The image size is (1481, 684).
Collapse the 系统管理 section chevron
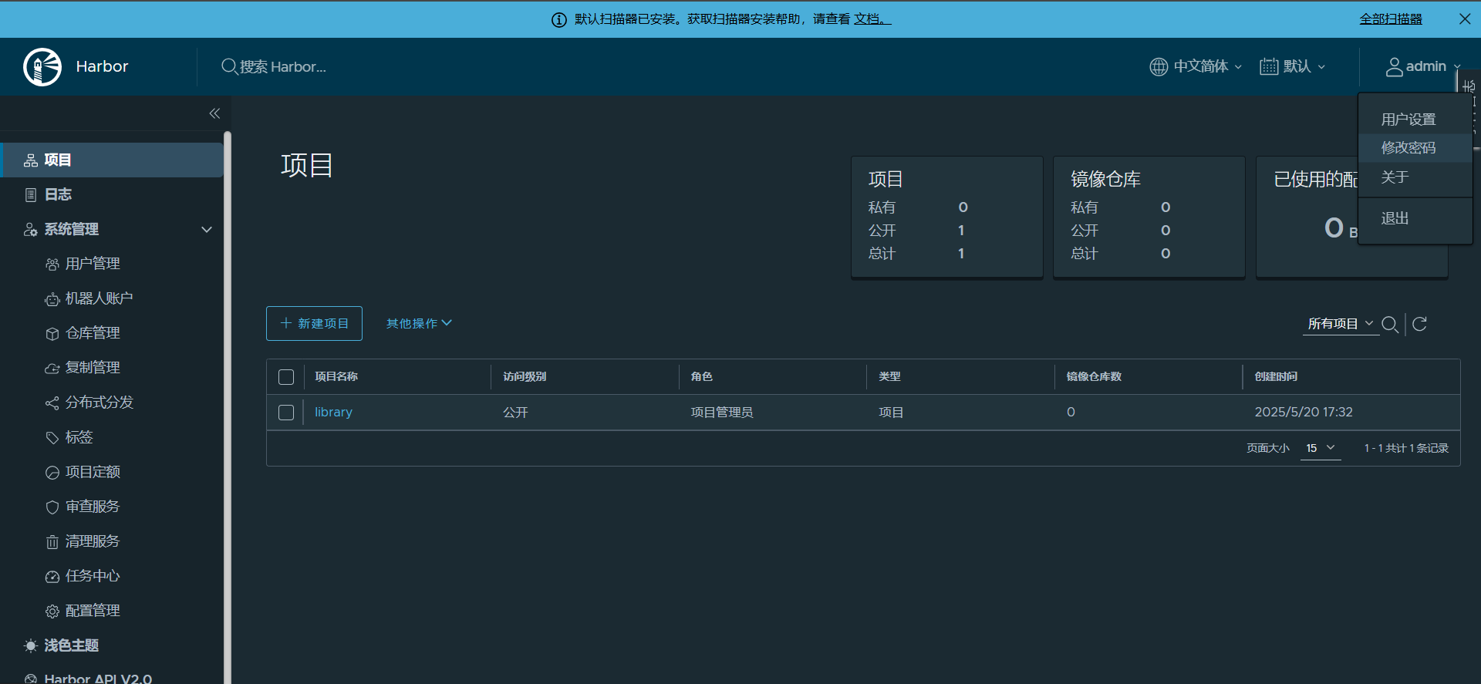[x=207, y=230]
